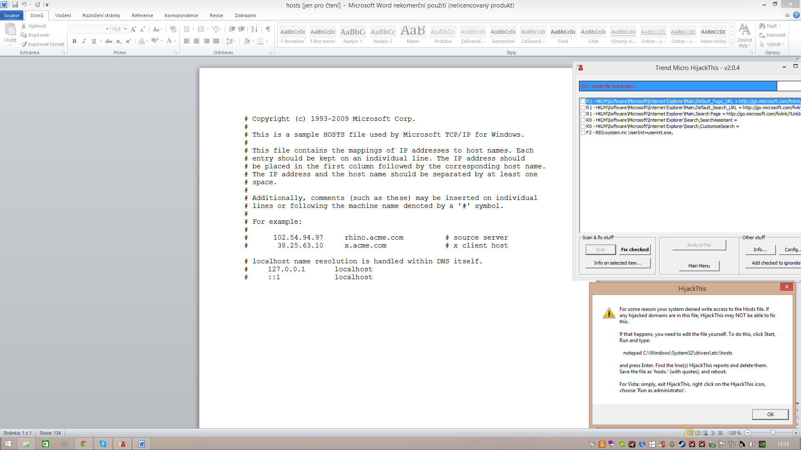Center-align text with the alignment icon
The height and width of the screenshot is (450, 801).
point(196,41)
